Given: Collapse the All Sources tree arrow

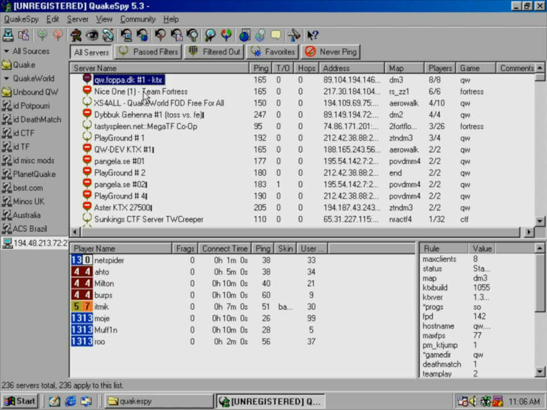Looking at the screenshot, I should [6, 51].
